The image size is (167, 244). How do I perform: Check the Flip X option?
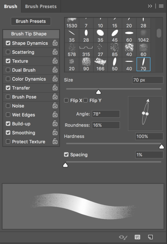pos(66,101)
